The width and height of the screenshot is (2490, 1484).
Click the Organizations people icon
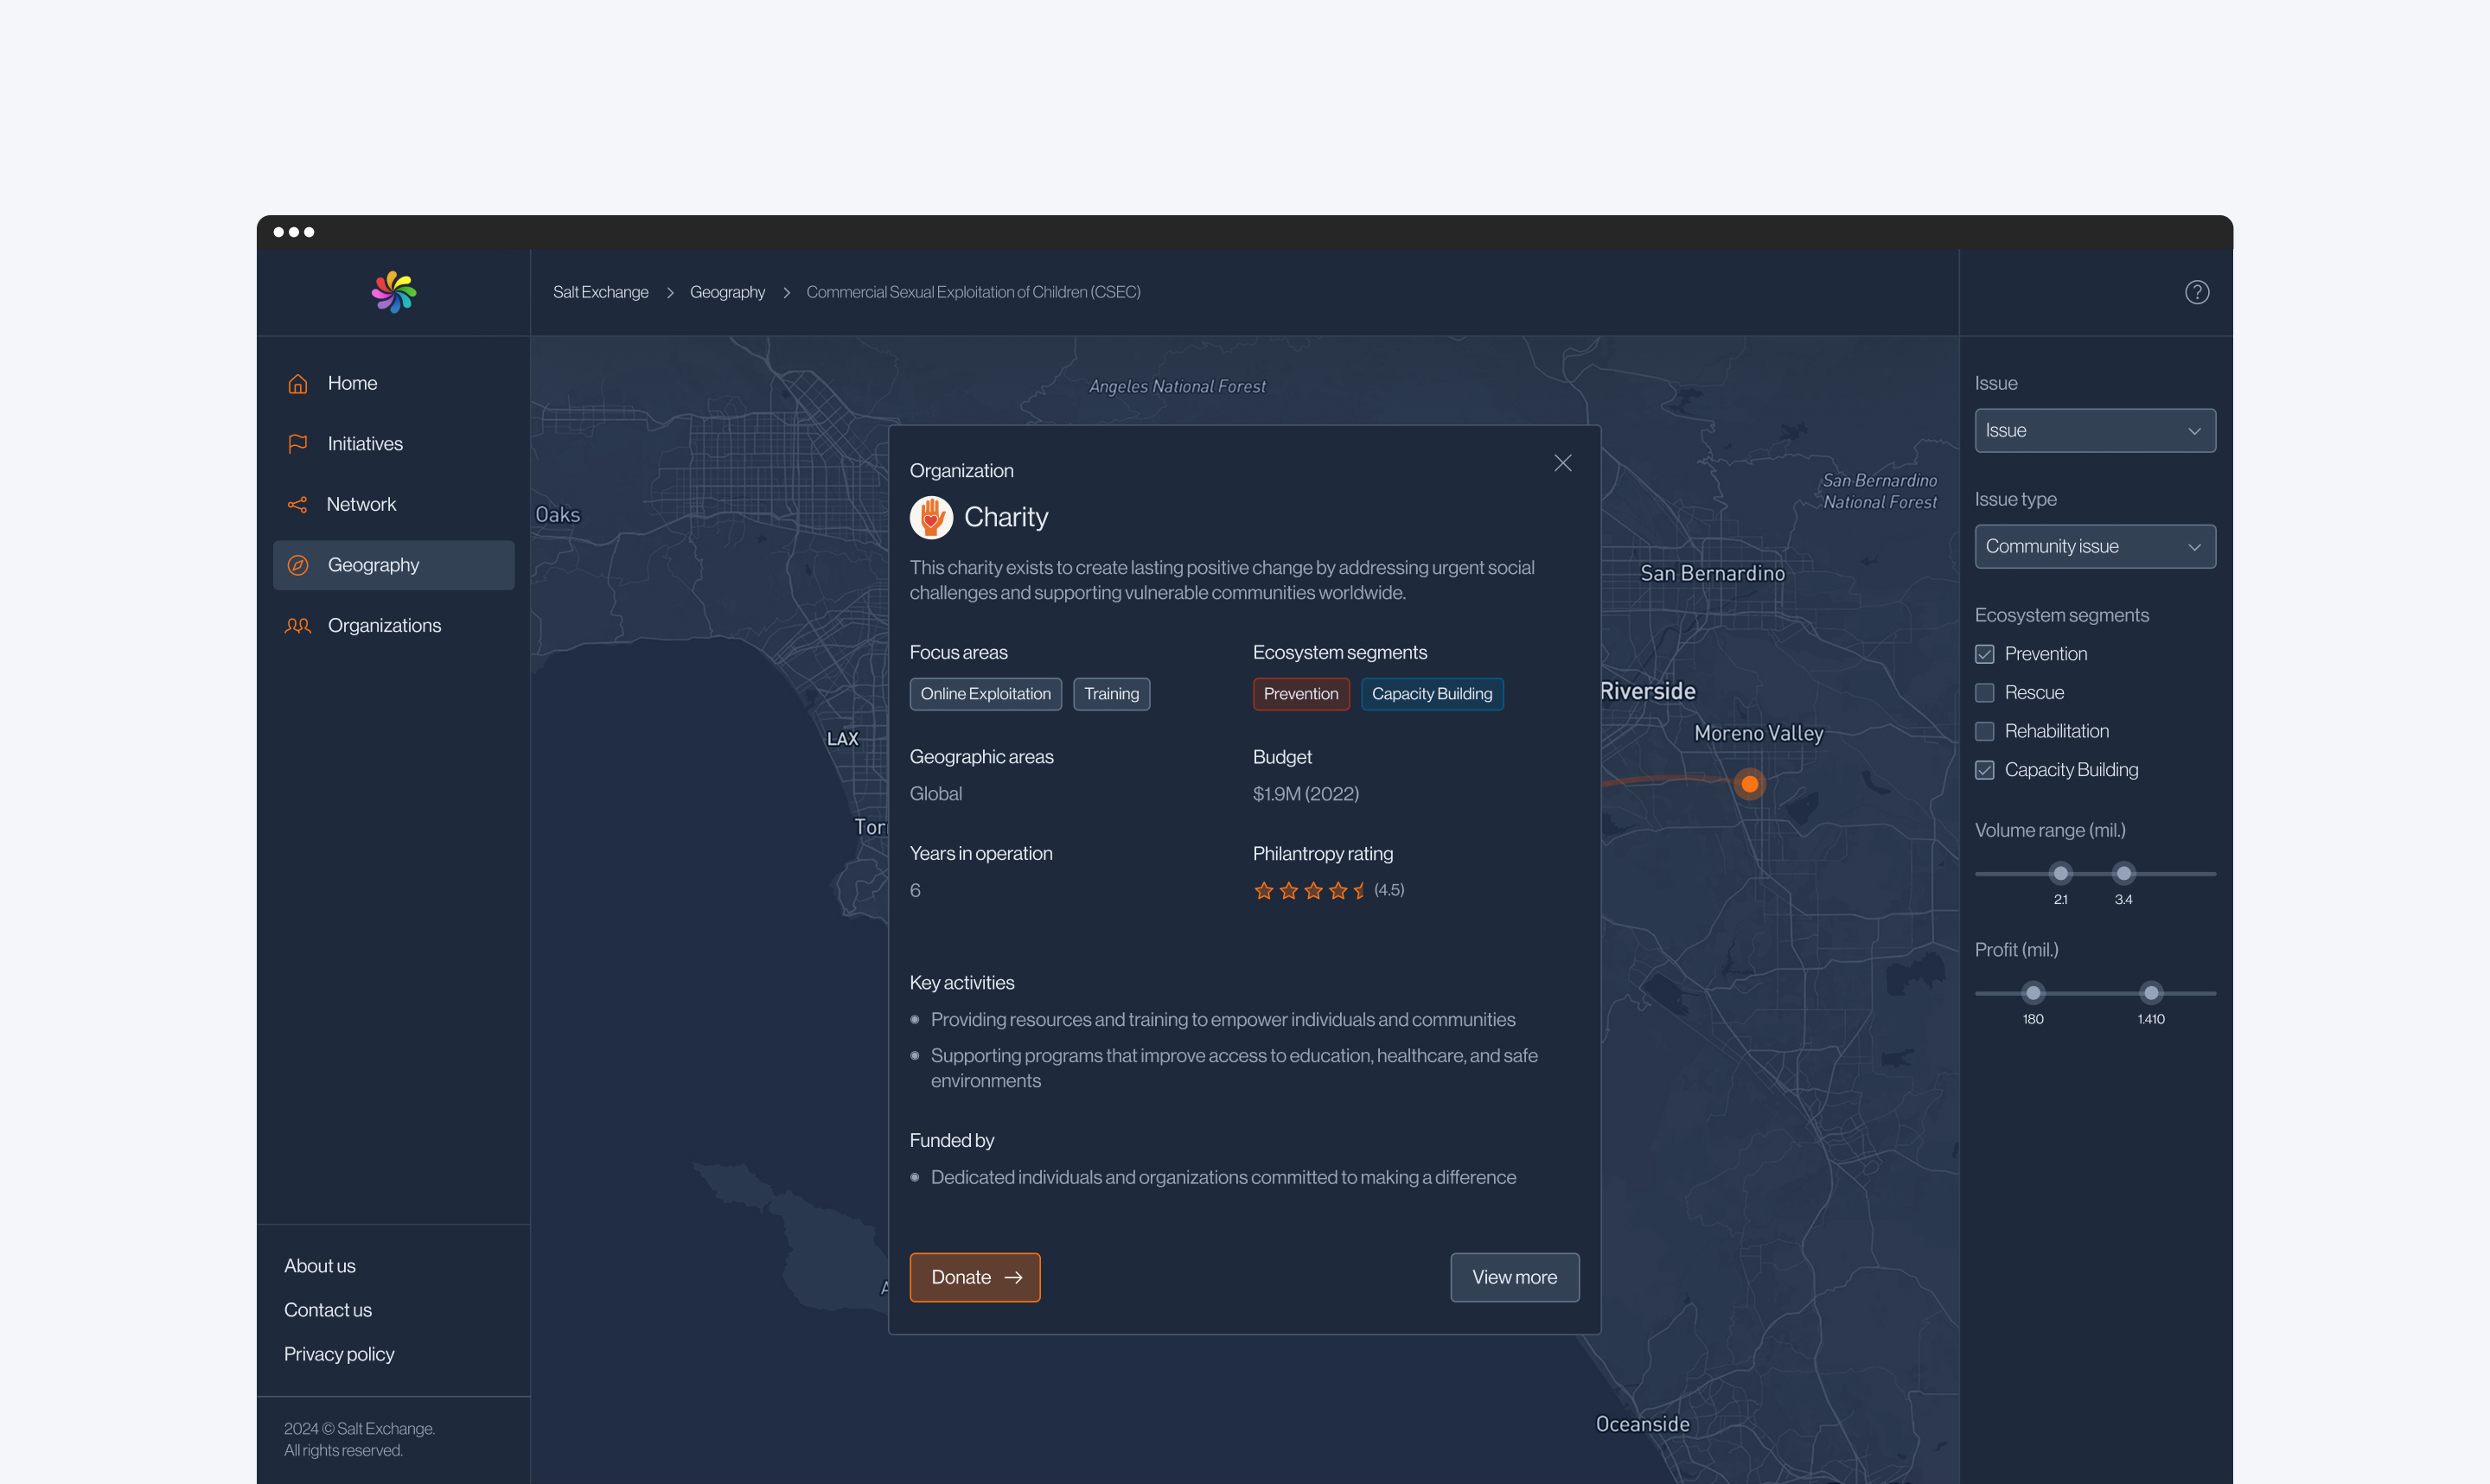pyautogui.click(x=298, y=626)
